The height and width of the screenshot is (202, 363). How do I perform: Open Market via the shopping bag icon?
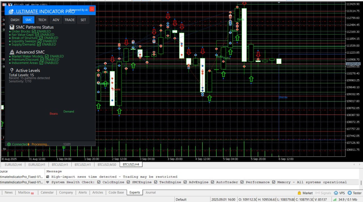coord(299,193)
